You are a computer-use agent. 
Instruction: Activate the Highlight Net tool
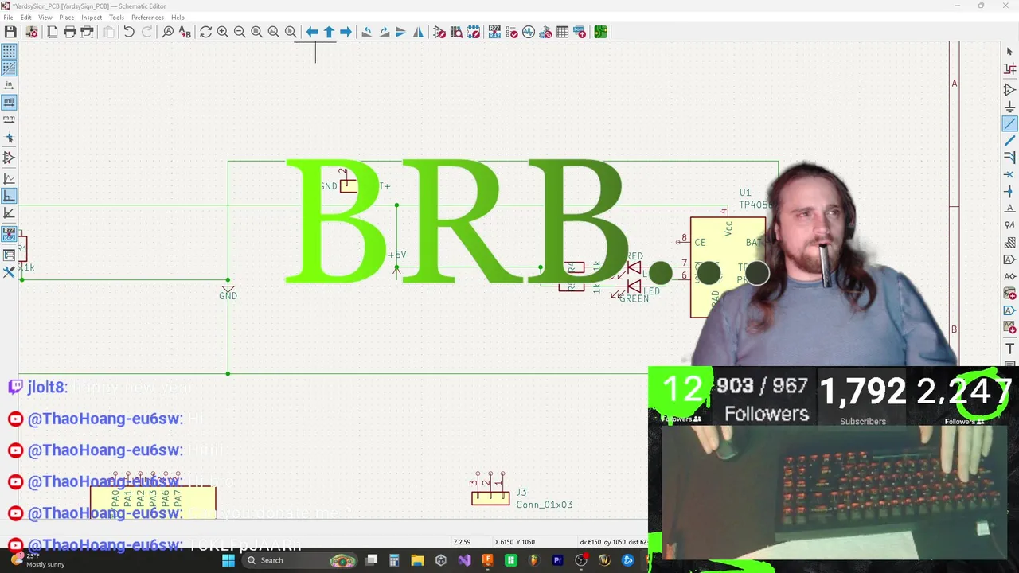coord(1009,69)
